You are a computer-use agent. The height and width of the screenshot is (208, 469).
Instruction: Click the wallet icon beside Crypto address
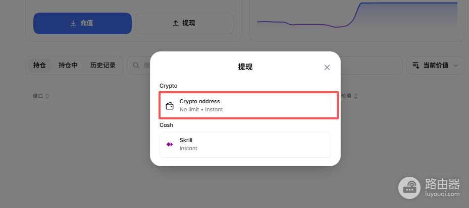click(170, 106)
